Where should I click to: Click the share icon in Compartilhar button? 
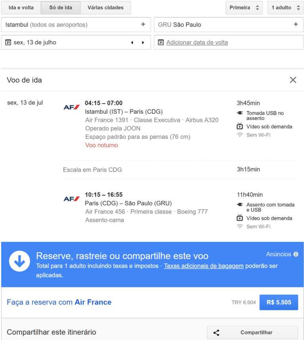216,332
